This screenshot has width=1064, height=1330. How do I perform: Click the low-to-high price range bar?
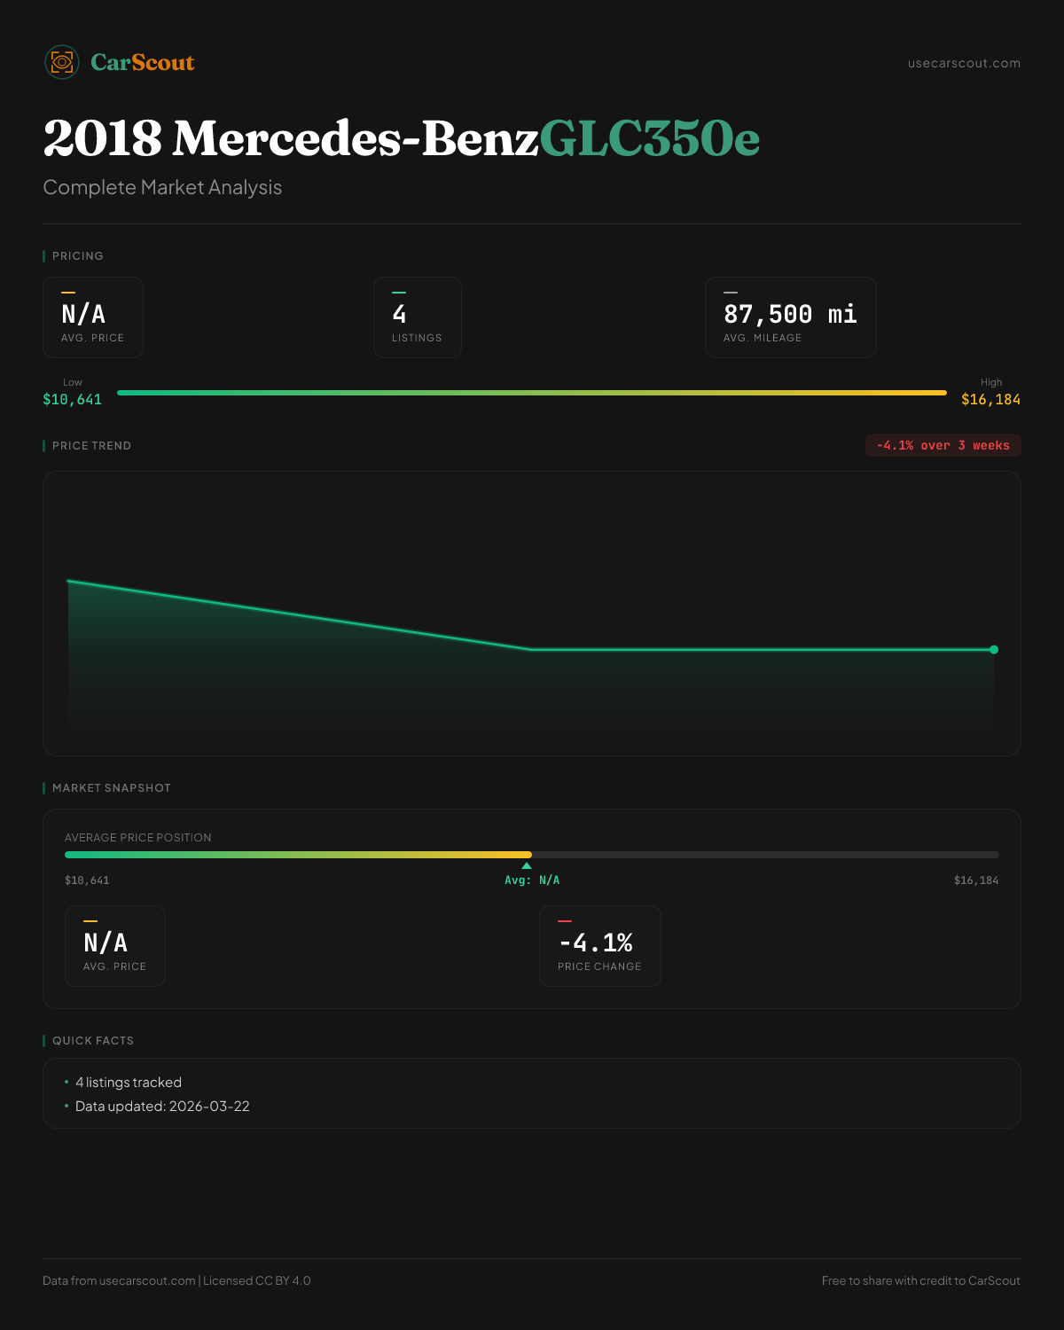point(532,393)
